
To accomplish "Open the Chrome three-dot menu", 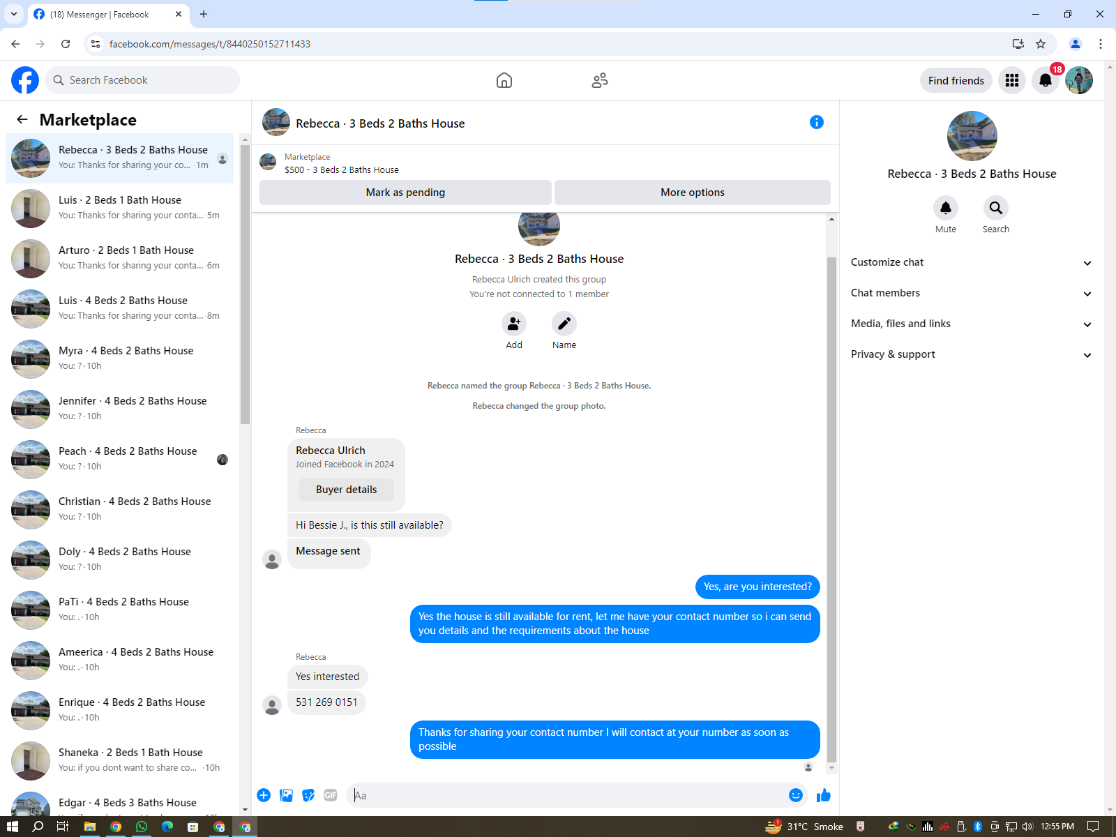I will pos(1101,44).
